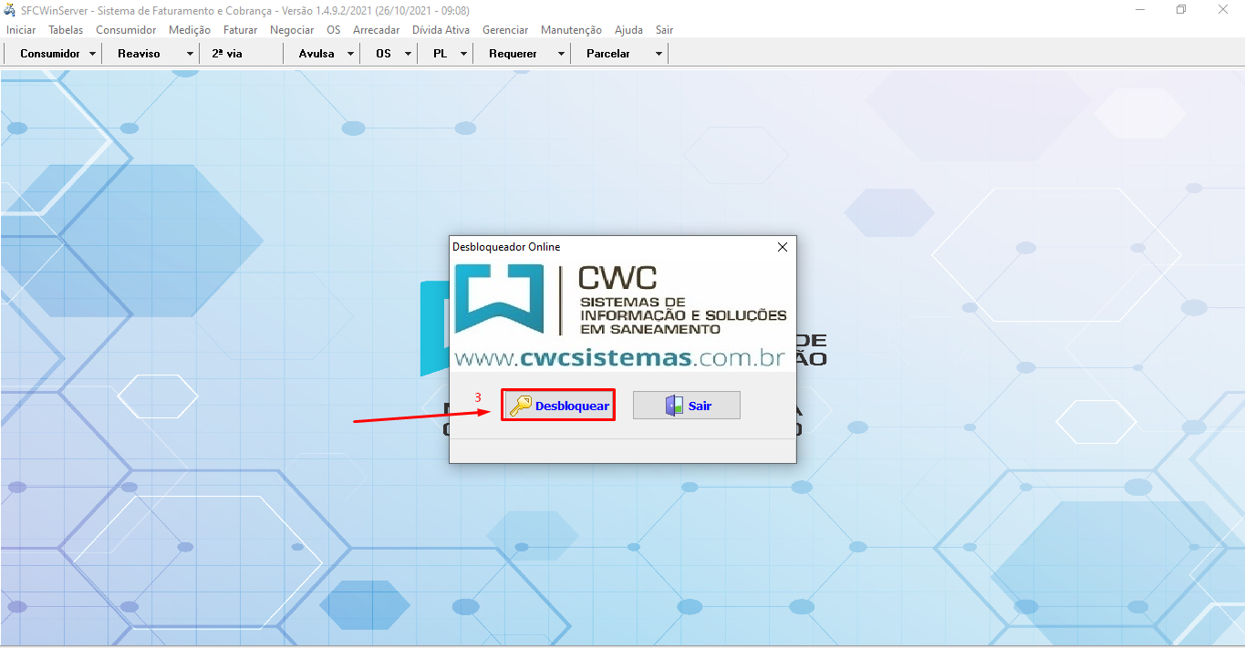
Task: Expand the Requerer toolbar dropdown arrow
Action: [x=561, y=54]
